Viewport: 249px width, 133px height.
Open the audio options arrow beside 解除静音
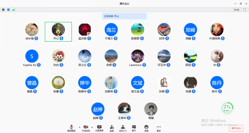tap(79, 127)
